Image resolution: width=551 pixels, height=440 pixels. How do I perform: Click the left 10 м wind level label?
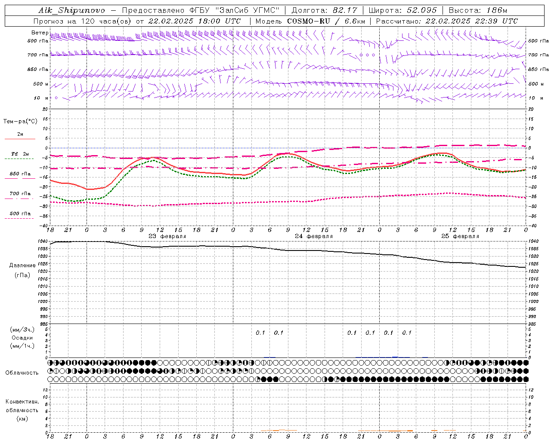tap(41, 98)
